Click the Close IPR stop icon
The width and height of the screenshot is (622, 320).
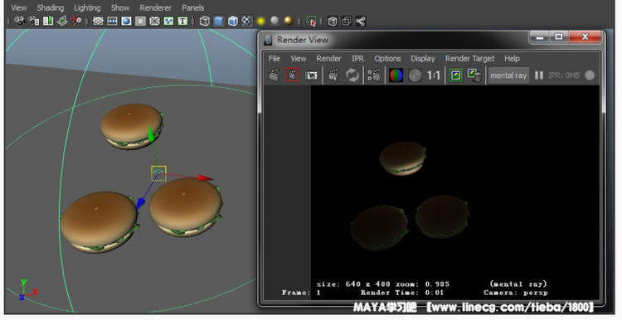[x=590, y=75]
